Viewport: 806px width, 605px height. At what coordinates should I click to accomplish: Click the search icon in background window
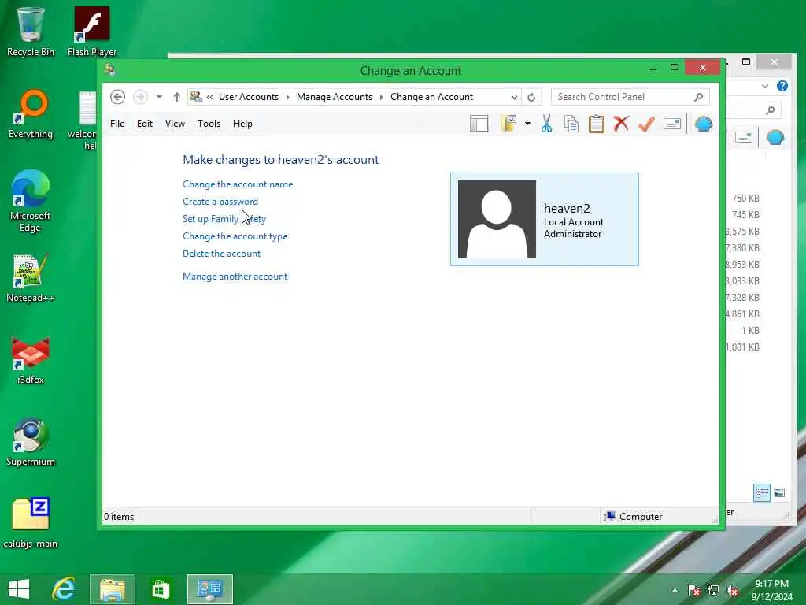point(770,110)
